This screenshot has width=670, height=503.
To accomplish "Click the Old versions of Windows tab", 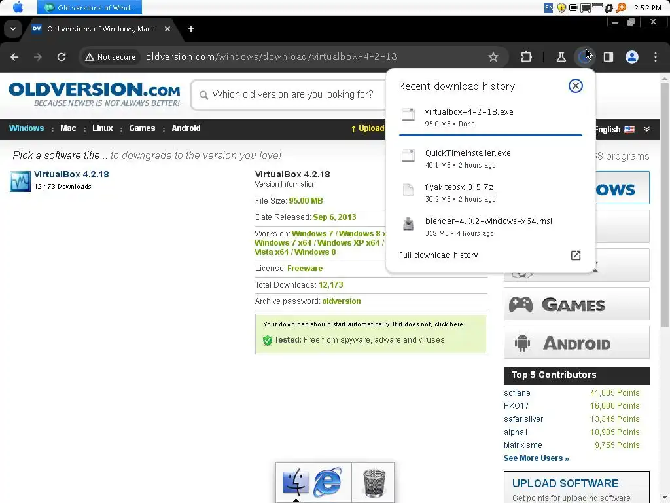I will point(101,29).
